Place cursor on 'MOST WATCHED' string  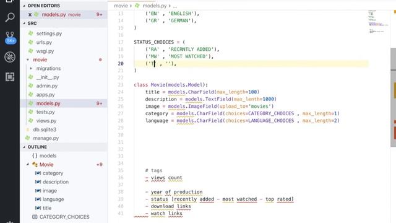click(188, 56)
